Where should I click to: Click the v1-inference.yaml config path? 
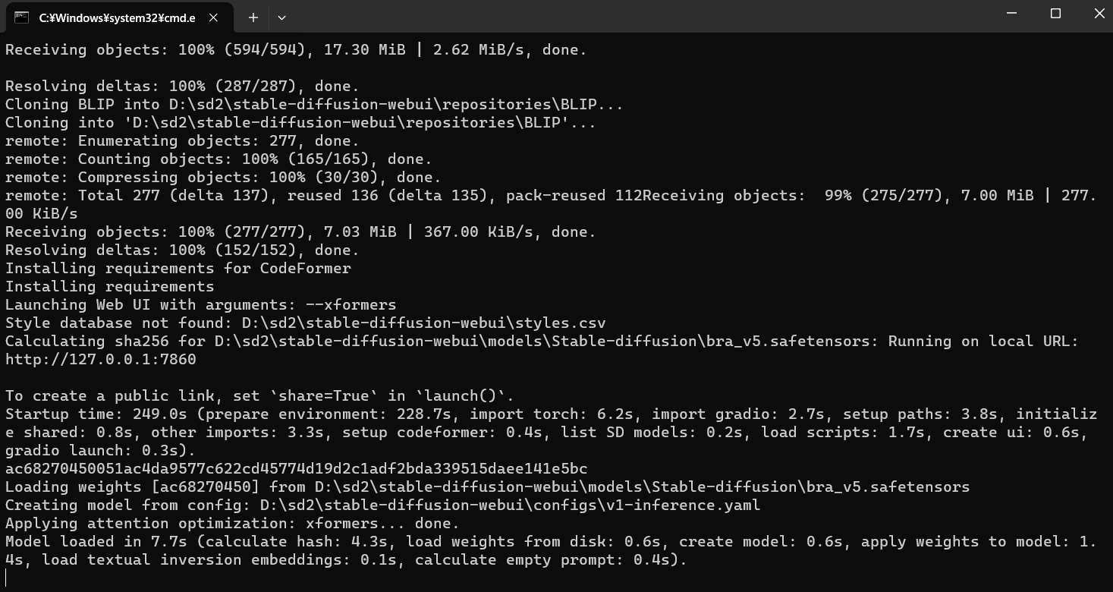coord(510,505)
